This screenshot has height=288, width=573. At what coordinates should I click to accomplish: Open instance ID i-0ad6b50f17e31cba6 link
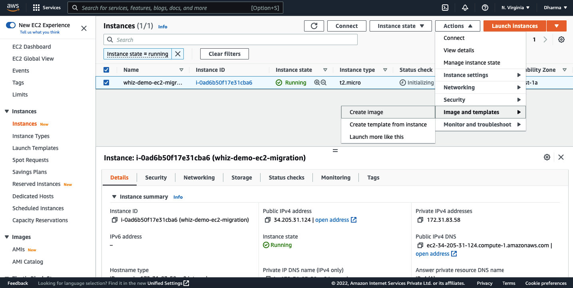224,83
